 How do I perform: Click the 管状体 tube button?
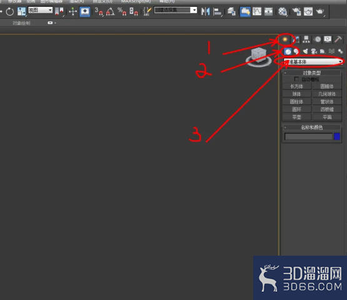[x=327, y=102]
